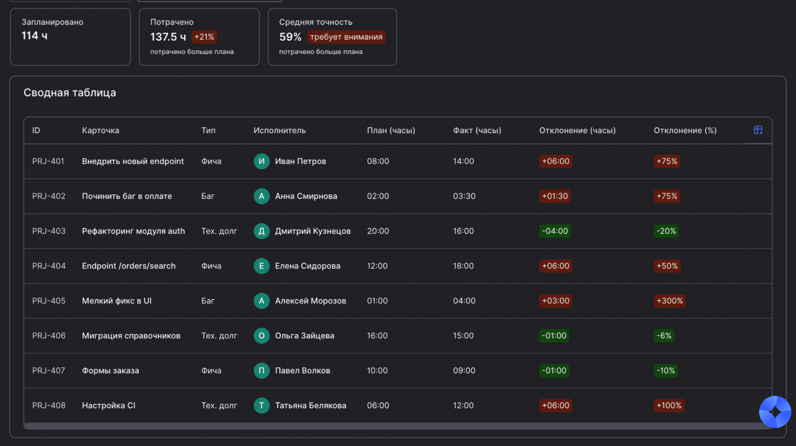Click the Отклонение (часы) column header
This screenshot has height=446, width=796.
tap(578, 131)
